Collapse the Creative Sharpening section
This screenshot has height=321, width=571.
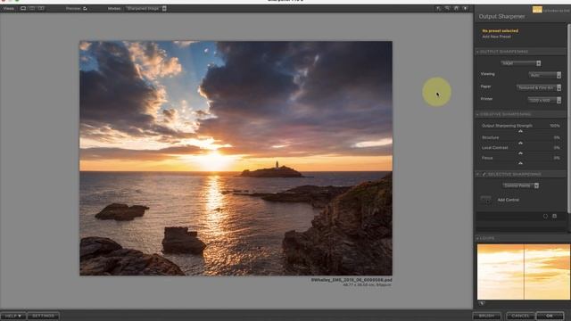(x=477, y=114)
